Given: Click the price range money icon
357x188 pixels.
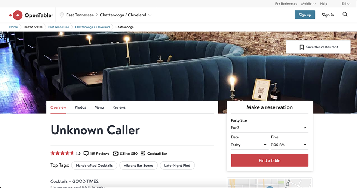Looking at the screenshot, I should pyautogui.click(x=116, y=153).
